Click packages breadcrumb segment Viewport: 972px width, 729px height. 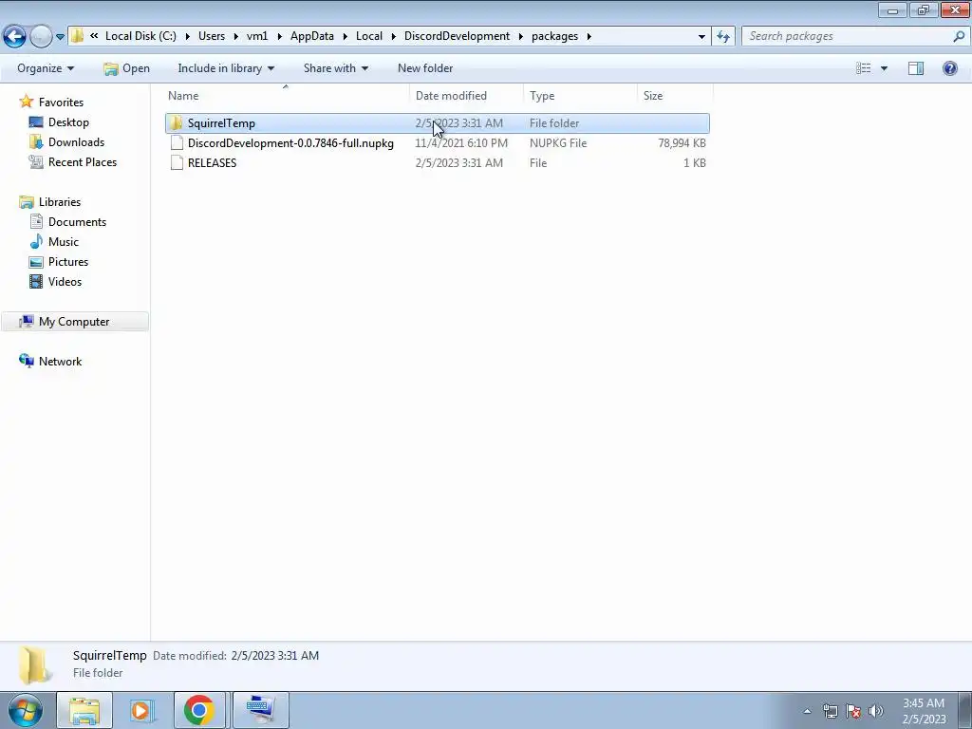tap(554, 36)
